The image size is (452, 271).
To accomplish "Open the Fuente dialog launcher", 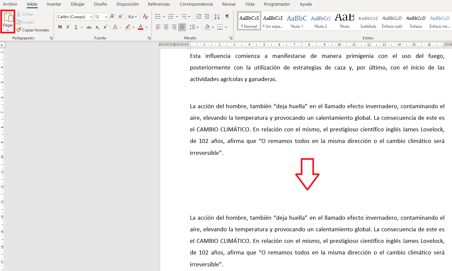I will pyautogui.click(x=149, y=38).
